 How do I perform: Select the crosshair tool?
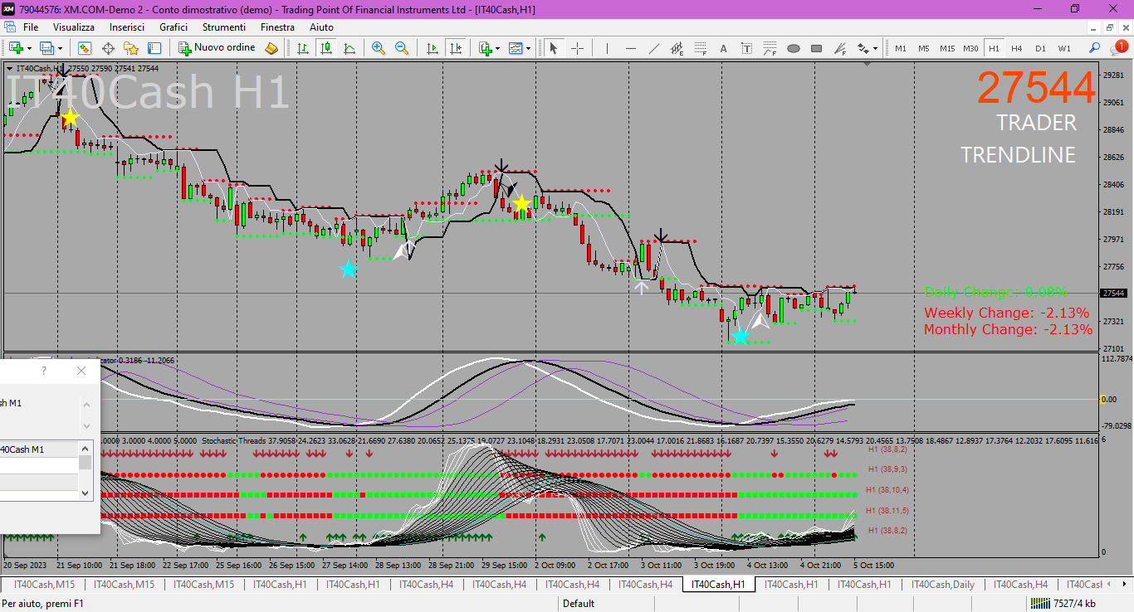pos(577,48)
